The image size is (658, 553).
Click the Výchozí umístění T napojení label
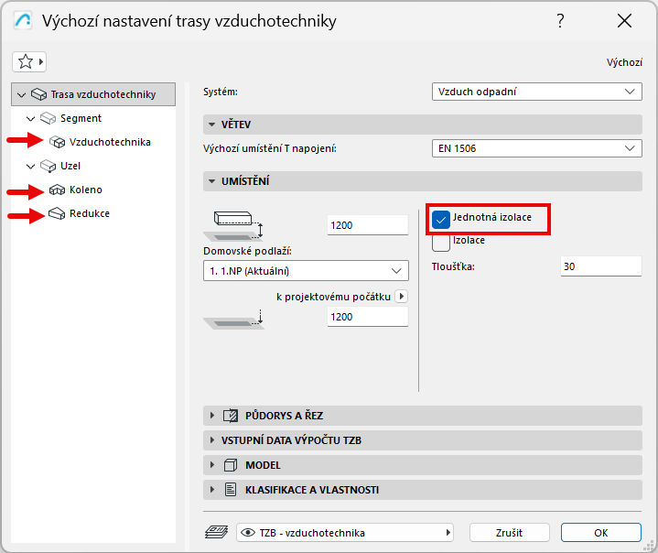pos(270,148)
